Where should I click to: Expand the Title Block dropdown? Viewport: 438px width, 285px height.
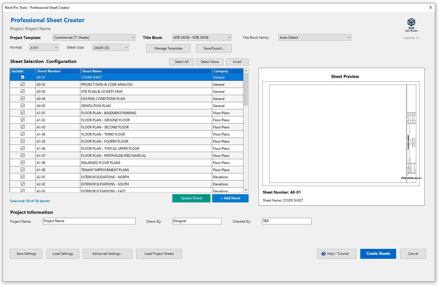point(202,38)
